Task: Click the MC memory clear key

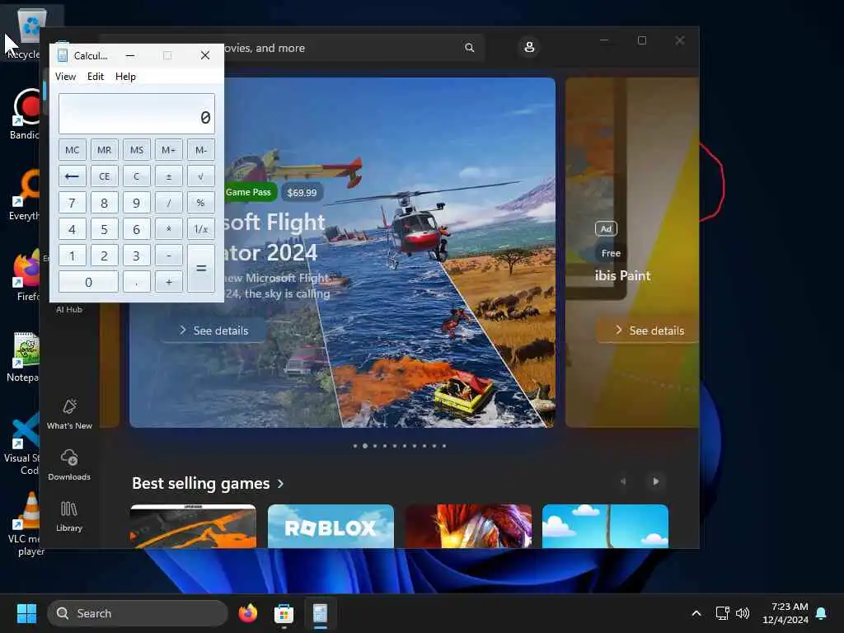Action: [73, 150]
